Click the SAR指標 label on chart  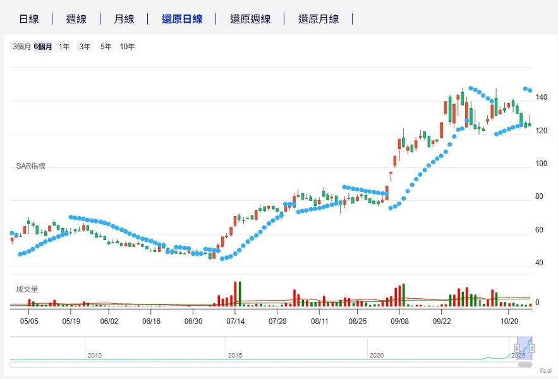[31, 166]
